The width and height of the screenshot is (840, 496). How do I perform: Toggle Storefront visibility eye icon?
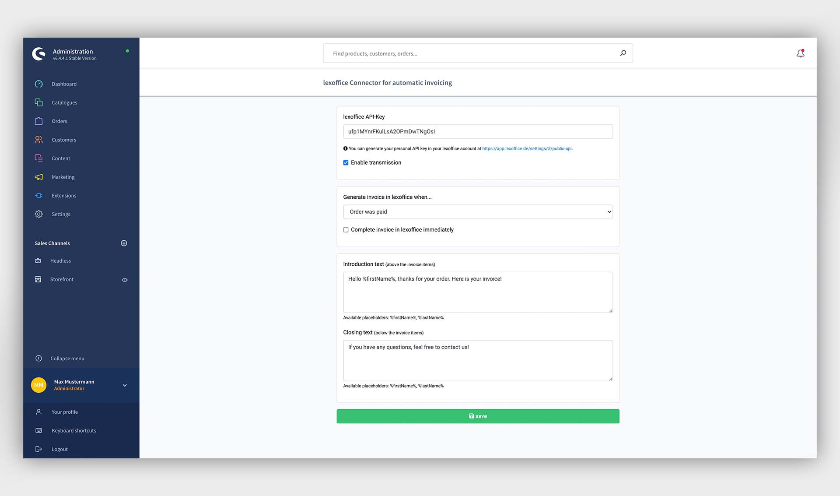(x=125, y=280)
